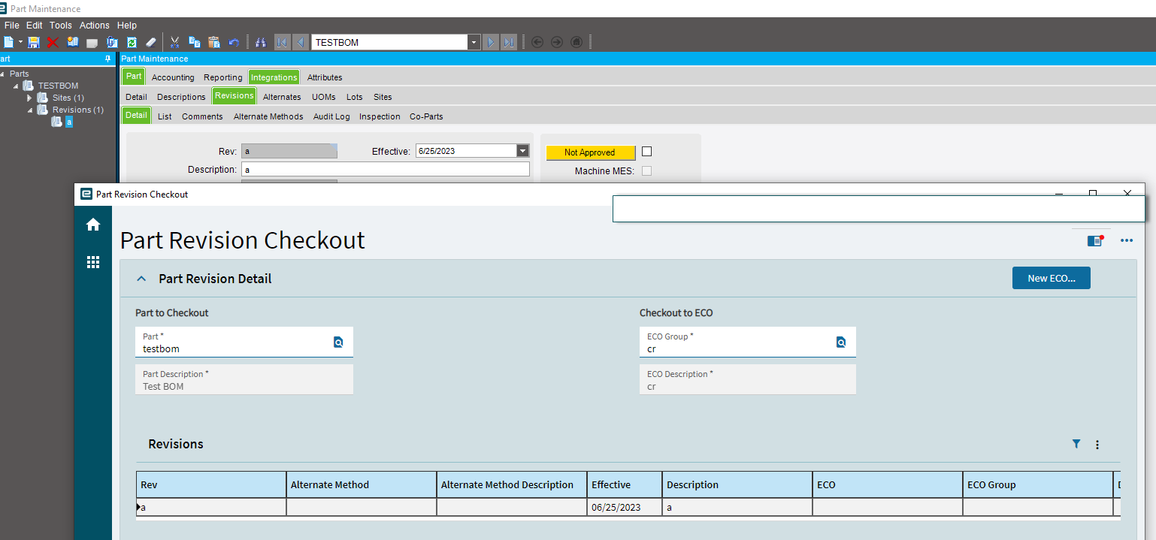
Task: Click the scissors cut icon
Action: point(174,42)
